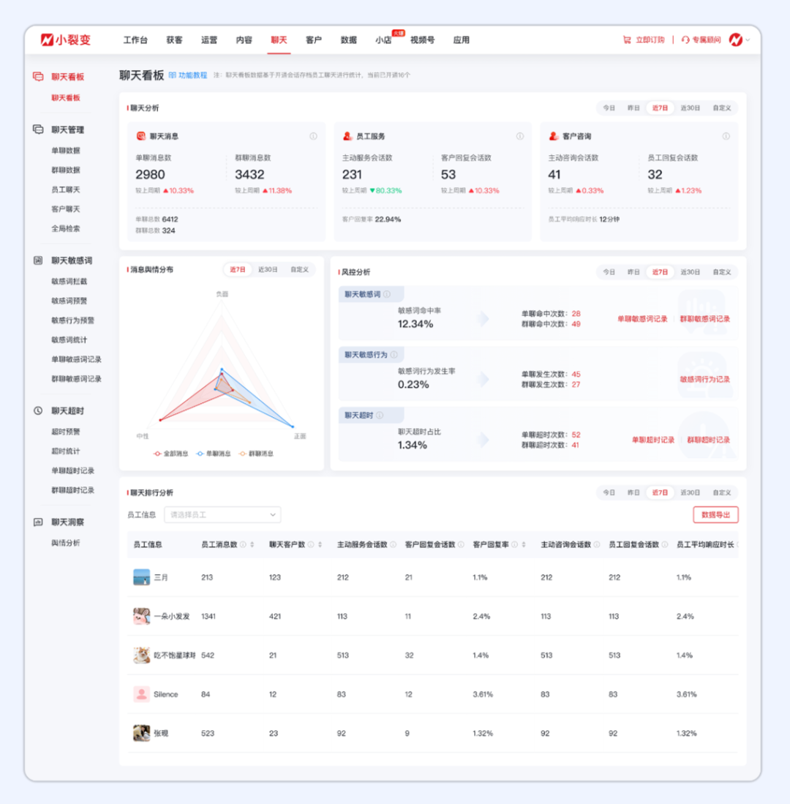Open the 单聊敏感词记录 link in 风控分析

click(642, 319)
